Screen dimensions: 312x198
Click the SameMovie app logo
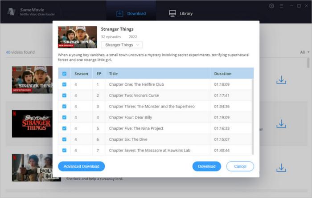(x=11, y=11)
